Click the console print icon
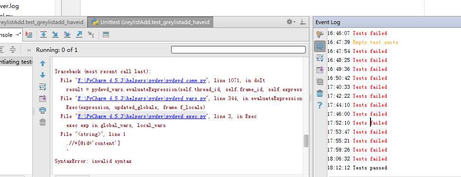 coord(43,110)
